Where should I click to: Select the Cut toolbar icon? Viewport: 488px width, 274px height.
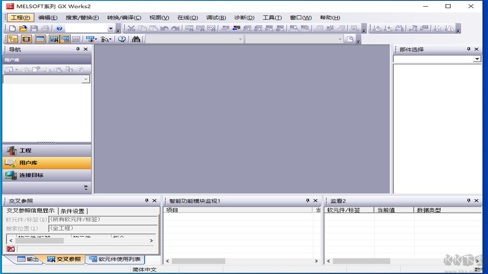tap(132, 28)
